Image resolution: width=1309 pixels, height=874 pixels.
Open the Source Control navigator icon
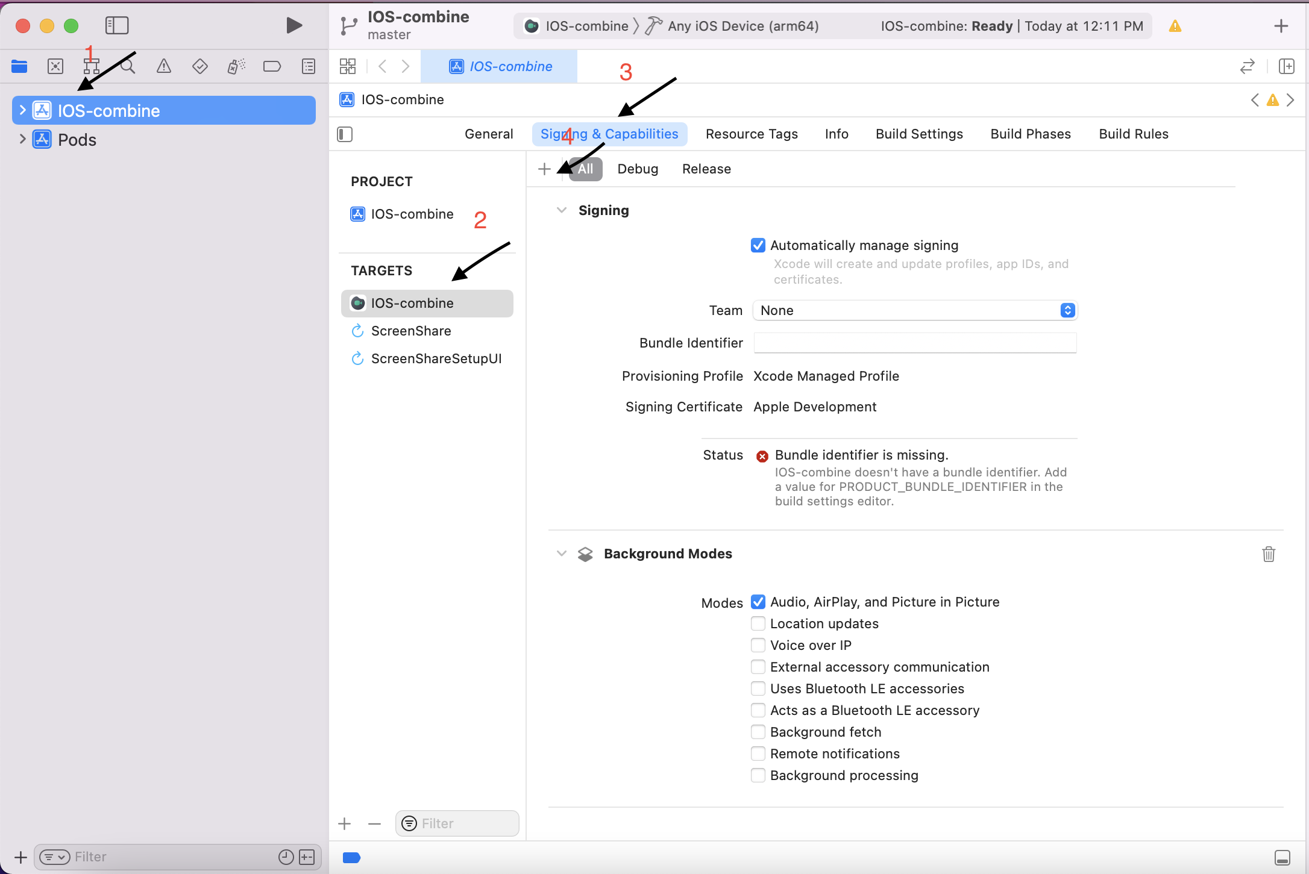(55, 66)
